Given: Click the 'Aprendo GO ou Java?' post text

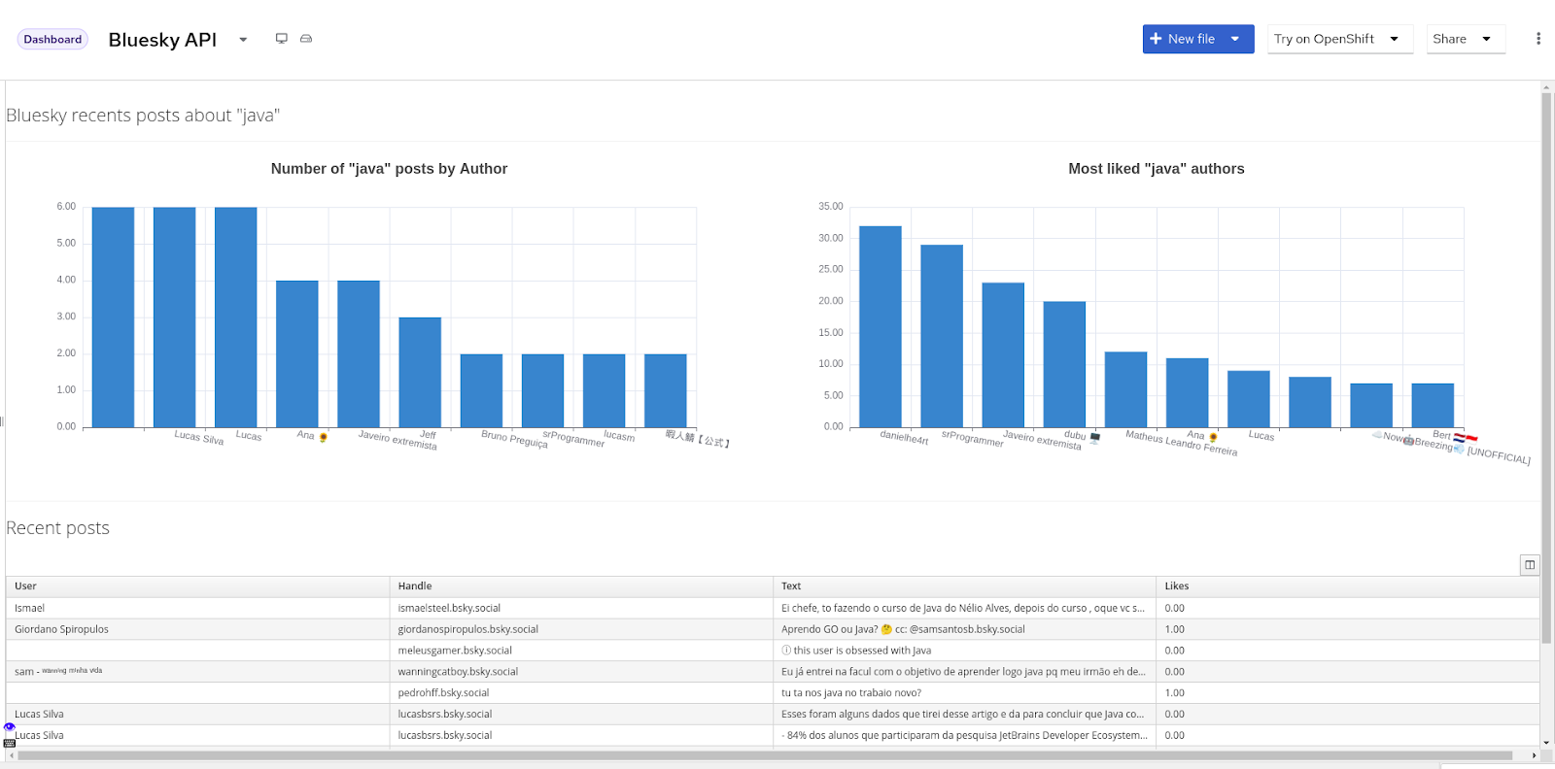Looking at the screenshot, I should [903, 629].
